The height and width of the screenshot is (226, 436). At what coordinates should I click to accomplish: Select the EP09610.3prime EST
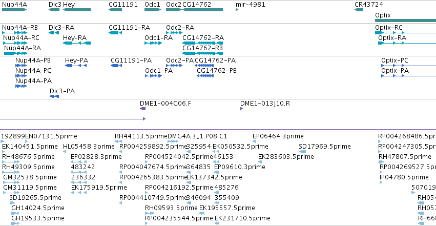[239, 168]
